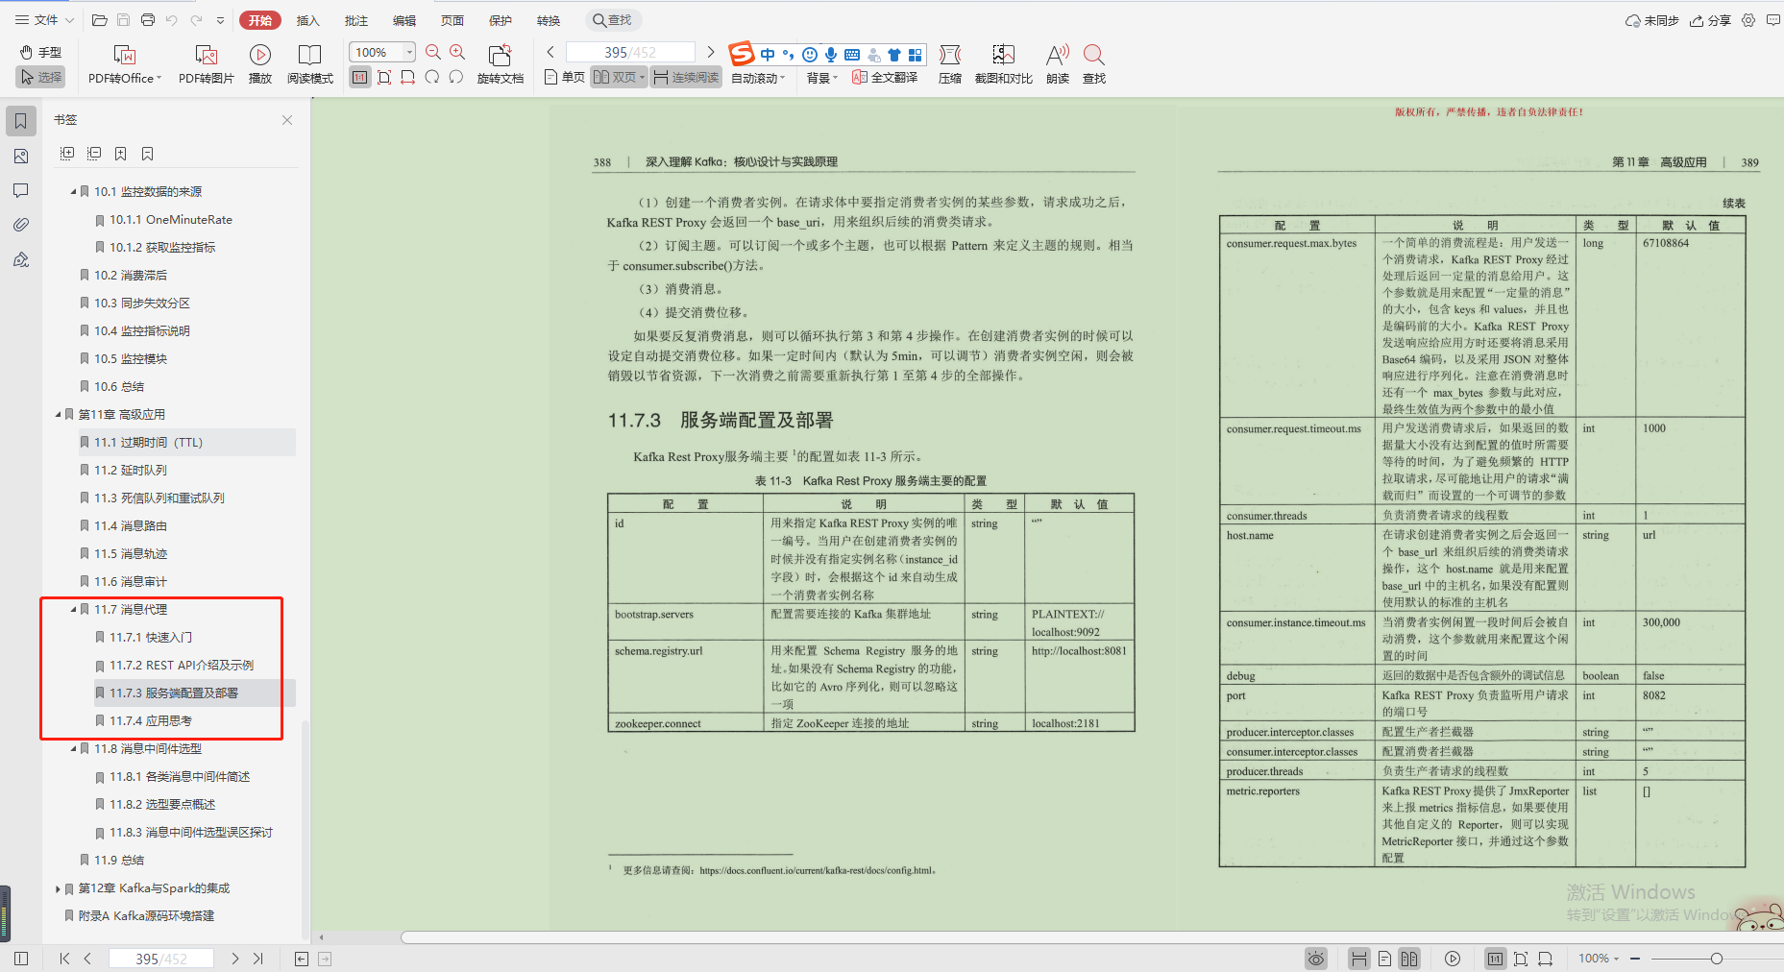Go to the next page in the ribbon
This screenshot has height=972, width=1784.
pyautogui.click(x=711, y=52)
